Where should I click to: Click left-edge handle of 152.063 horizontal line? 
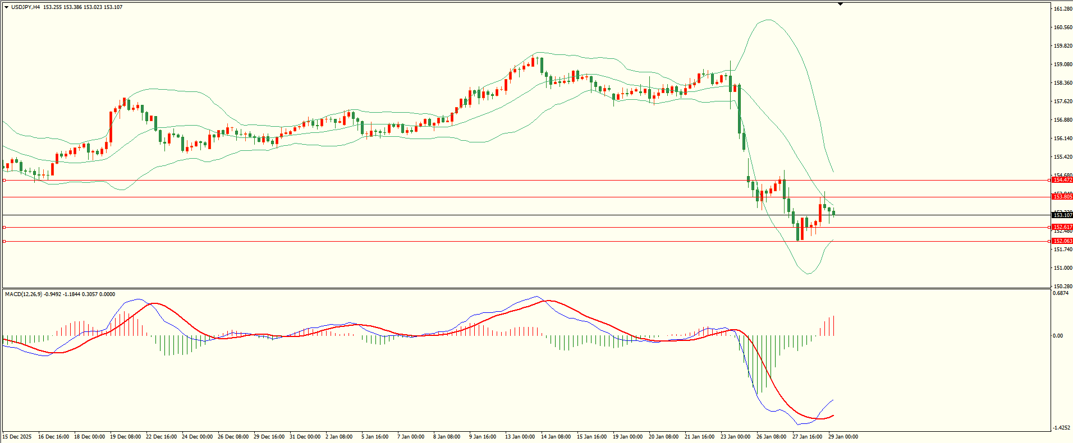(x=4, y=241)
